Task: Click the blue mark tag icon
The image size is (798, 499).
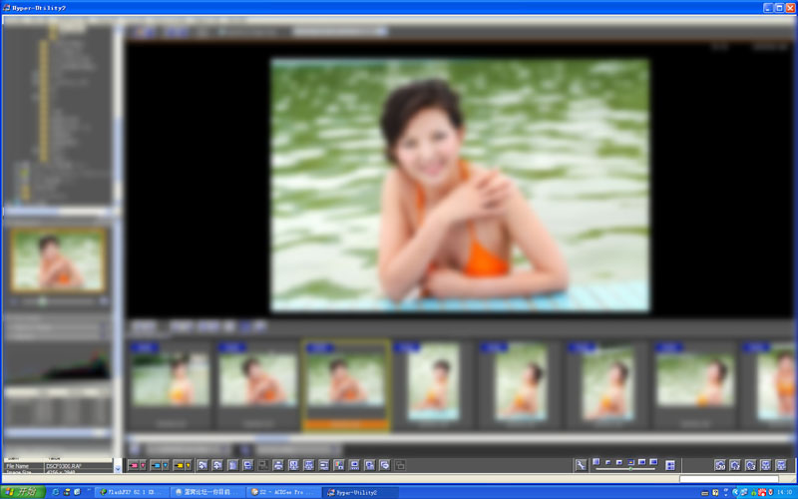Action: [x=156, y=465]
